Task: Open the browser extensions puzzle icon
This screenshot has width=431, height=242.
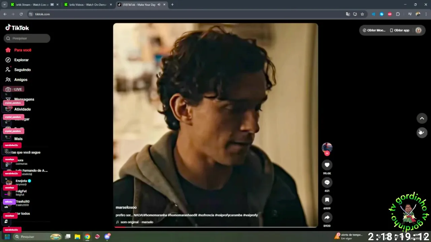Action: click(398, 14)
